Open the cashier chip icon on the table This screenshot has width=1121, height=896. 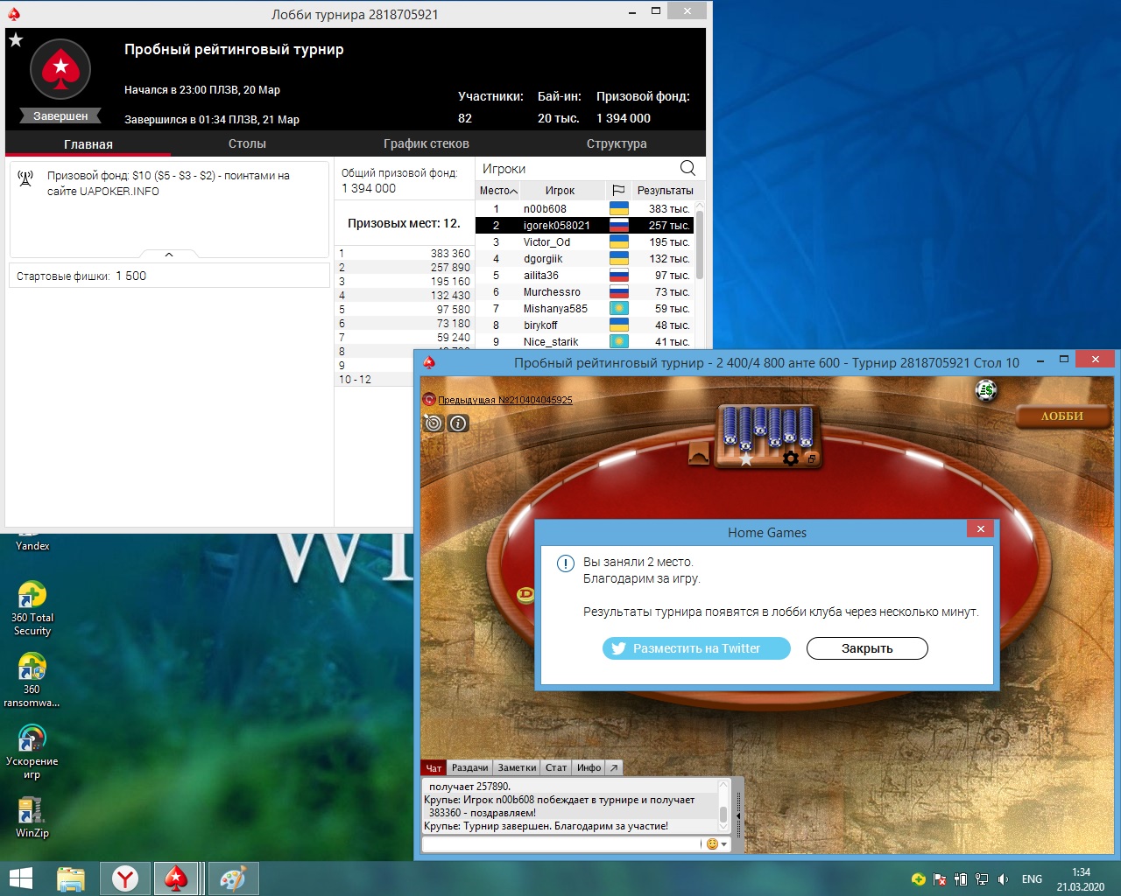(x=986, y=390)
